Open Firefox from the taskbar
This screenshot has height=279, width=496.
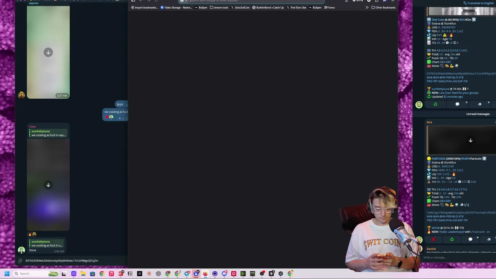pyautogui.click(x=205, y=274)
